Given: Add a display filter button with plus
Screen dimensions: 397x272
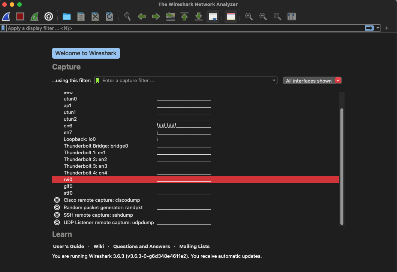Looking at the screenshot, I should 387,28.
